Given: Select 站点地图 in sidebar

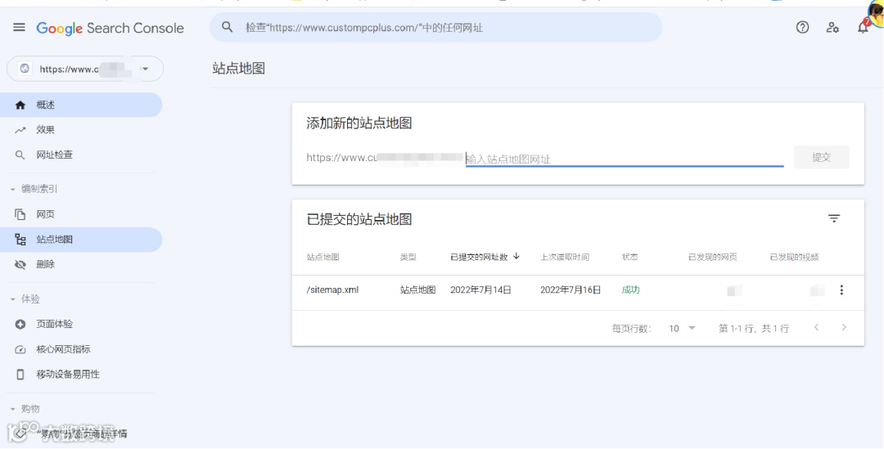Looking at the screenshot, I should [x=81, y=240].
